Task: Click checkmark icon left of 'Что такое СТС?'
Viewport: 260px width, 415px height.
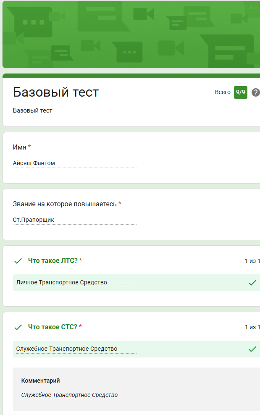Action: tap(18, 327)
